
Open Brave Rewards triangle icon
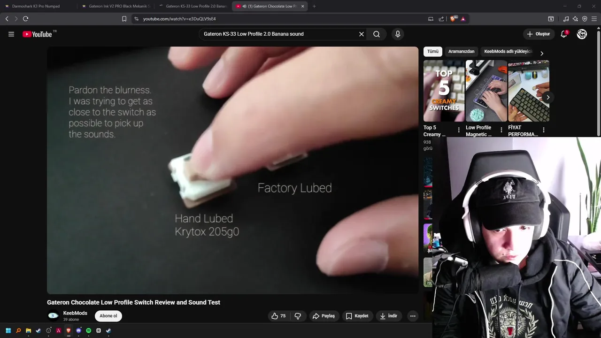coord(463,19)
